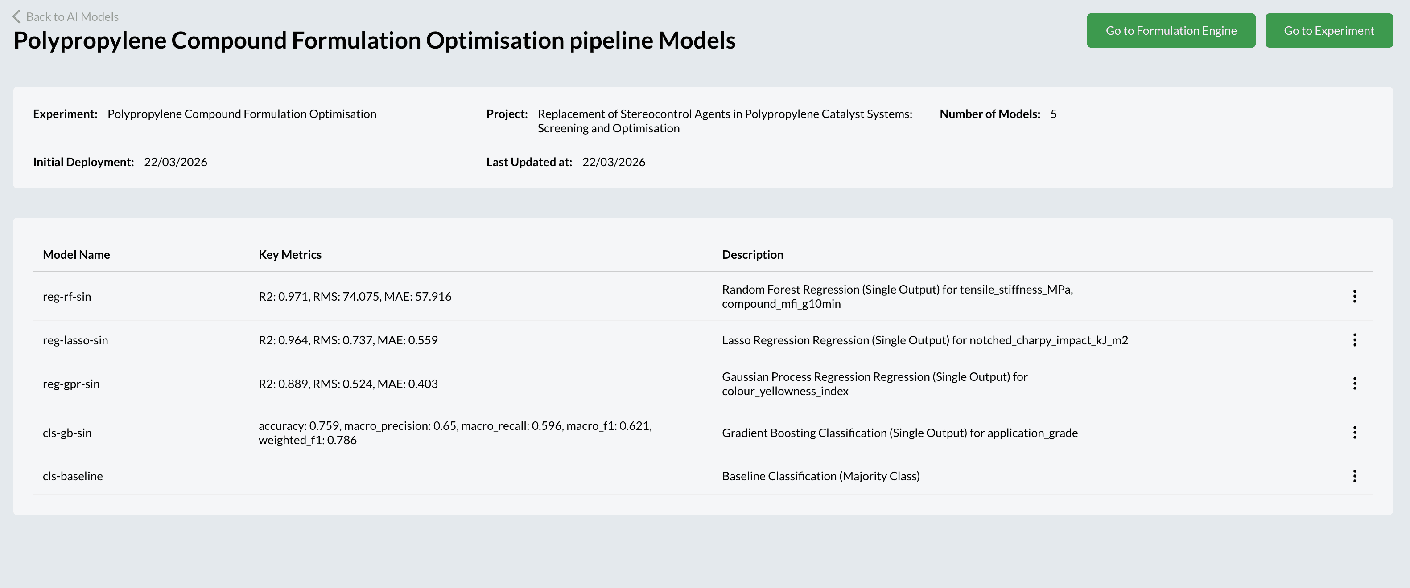Image resolution: width=1410 pixels, height=588 pixels.
Task: Open options menu for reg-lasso-sin model
Action: click(x=1355, y=340)
